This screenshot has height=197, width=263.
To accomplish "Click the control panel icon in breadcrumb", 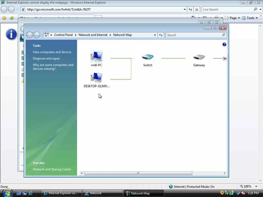I will point(47,35).
